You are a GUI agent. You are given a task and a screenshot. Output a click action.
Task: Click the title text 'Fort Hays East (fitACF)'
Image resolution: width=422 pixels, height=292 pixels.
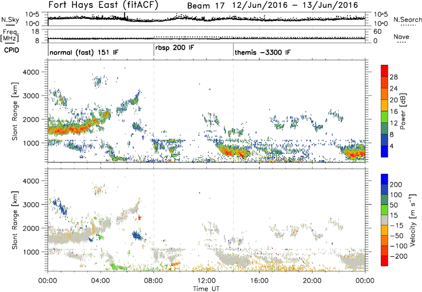(x=103, y=5)
